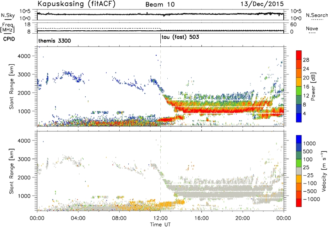Click the Nave legend label

click(x=312, y=29)
